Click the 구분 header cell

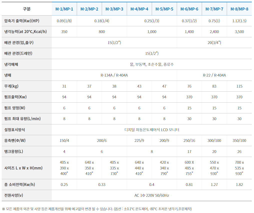coord(27,9)
